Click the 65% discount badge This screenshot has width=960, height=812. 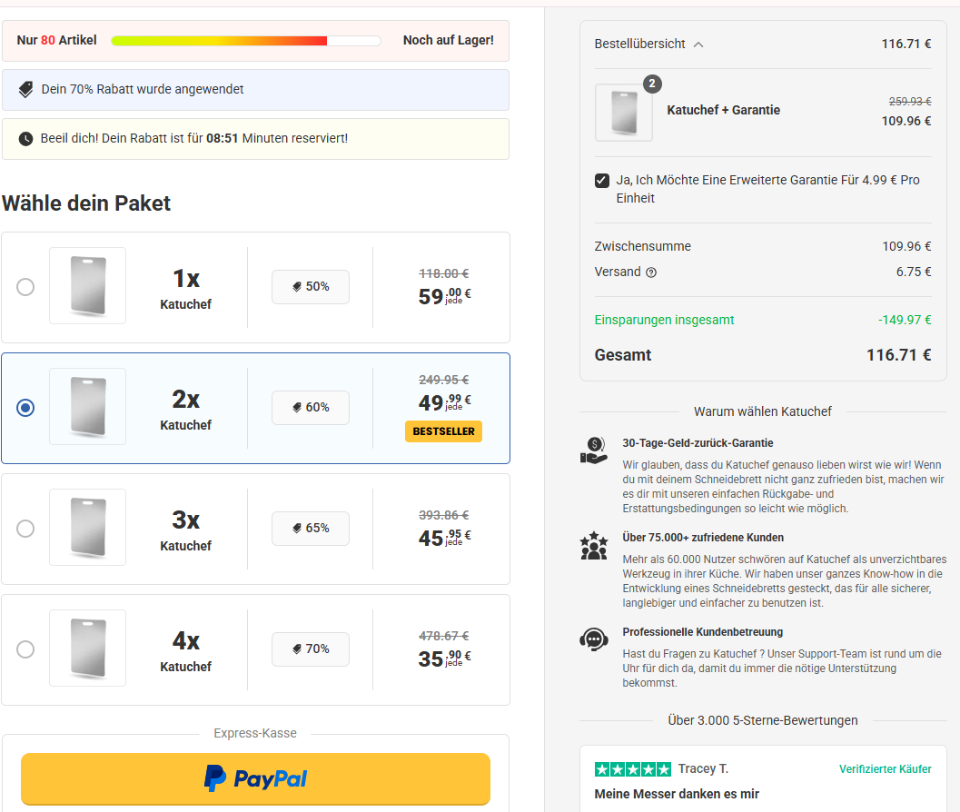coord(311,528)
